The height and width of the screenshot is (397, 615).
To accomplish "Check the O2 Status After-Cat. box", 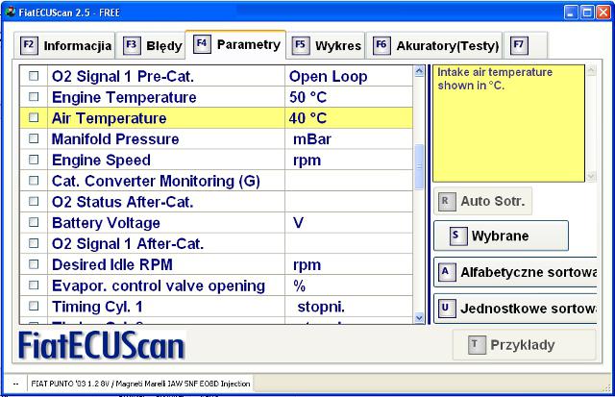I will click(x=34, y=201).
